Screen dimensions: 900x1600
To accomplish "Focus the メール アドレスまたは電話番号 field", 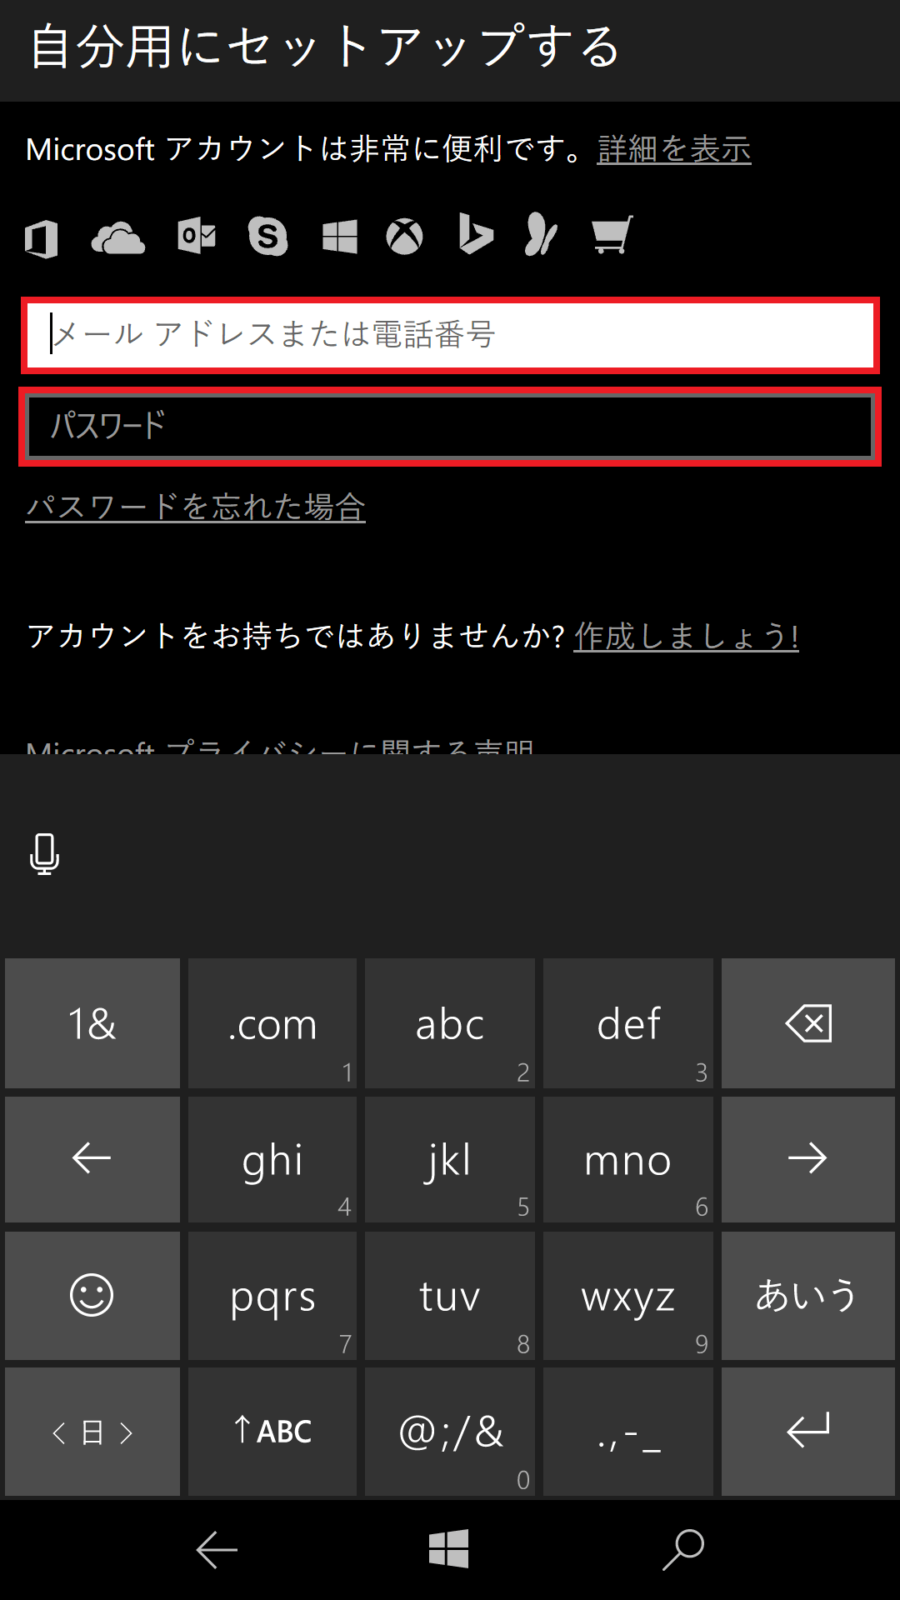I will pos(450,335).
